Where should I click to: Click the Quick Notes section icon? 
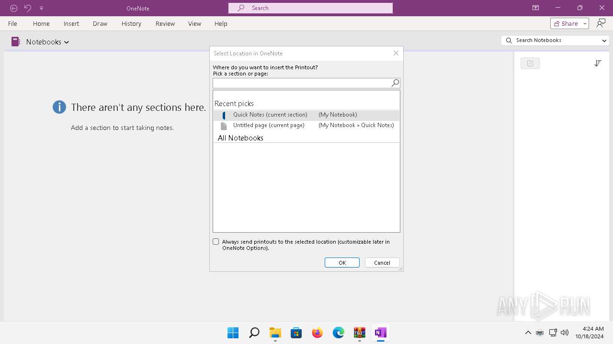[x=224, y=115]
